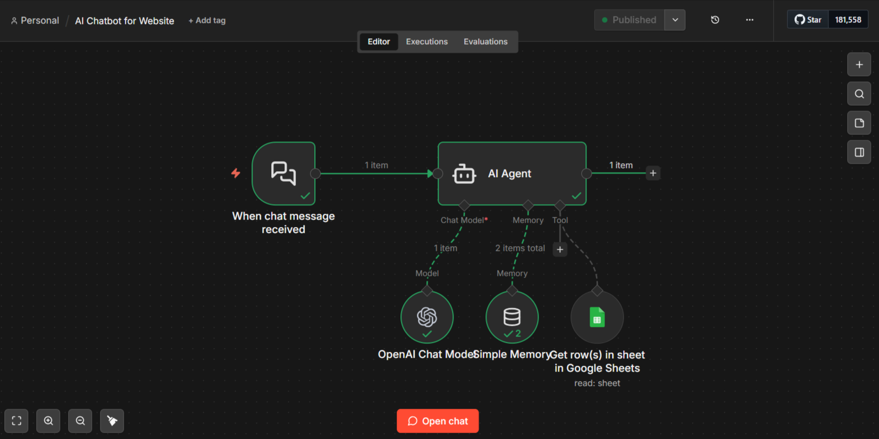Open the node search panel

click(859, 94)
